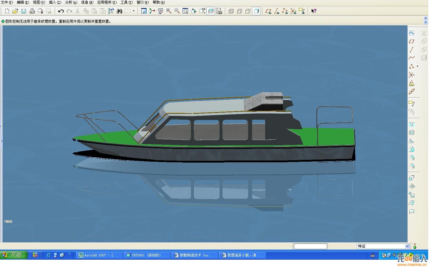Image resolution: width=429 pixels, height=268 pixels.
Task: Select the Datum Point tool
Action: [x=412, y=66]
